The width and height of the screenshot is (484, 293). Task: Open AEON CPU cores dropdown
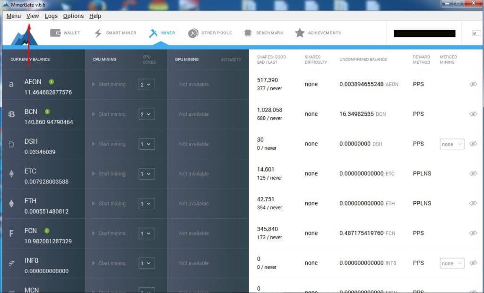(147, 85)
